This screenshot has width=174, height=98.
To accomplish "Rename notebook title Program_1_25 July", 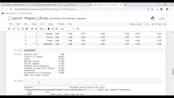I will (36, 18).
